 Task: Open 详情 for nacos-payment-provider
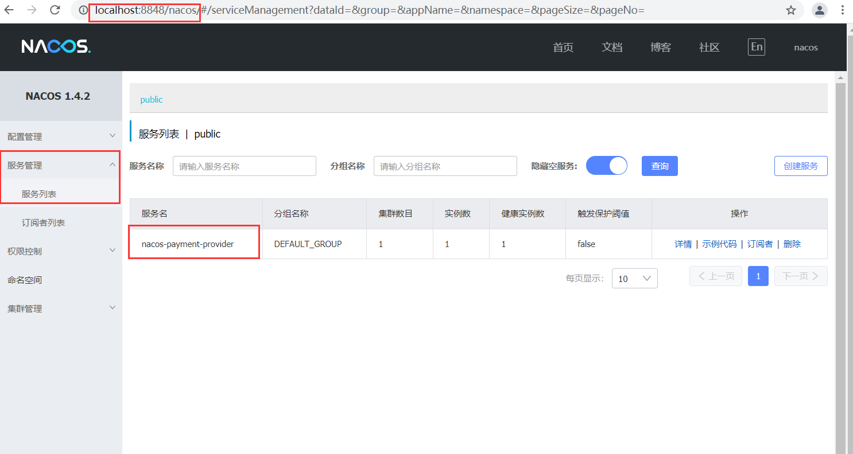(683, 244)
